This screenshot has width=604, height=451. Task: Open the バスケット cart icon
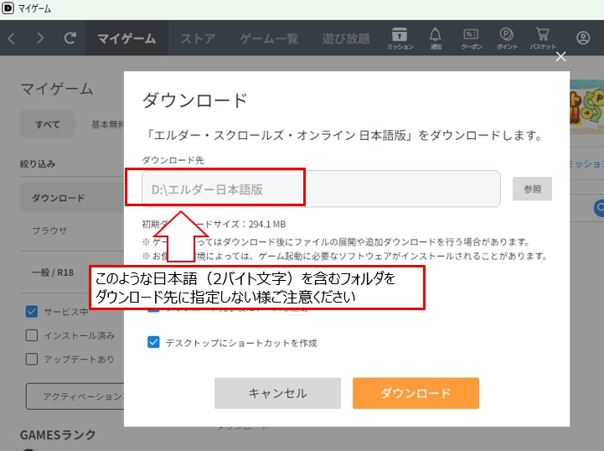(x=542, y=39)
